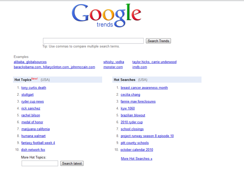Open the tony curtis death hot topic
This screenshot has width=244, height=171.
pos(34,88)
